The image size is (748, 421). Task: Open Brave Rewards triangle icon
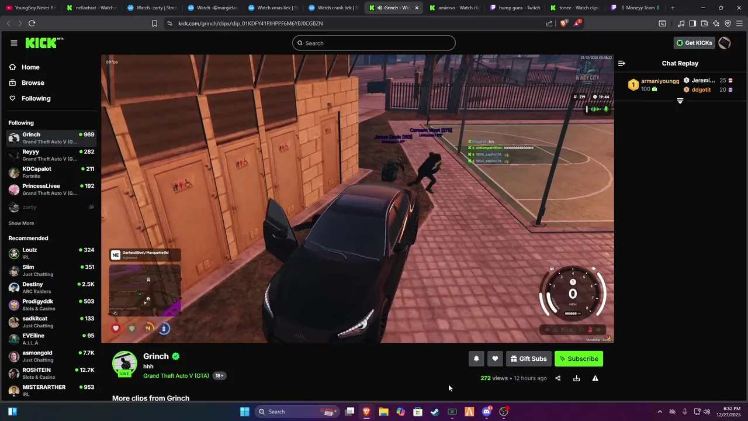[x=577, y=23]
